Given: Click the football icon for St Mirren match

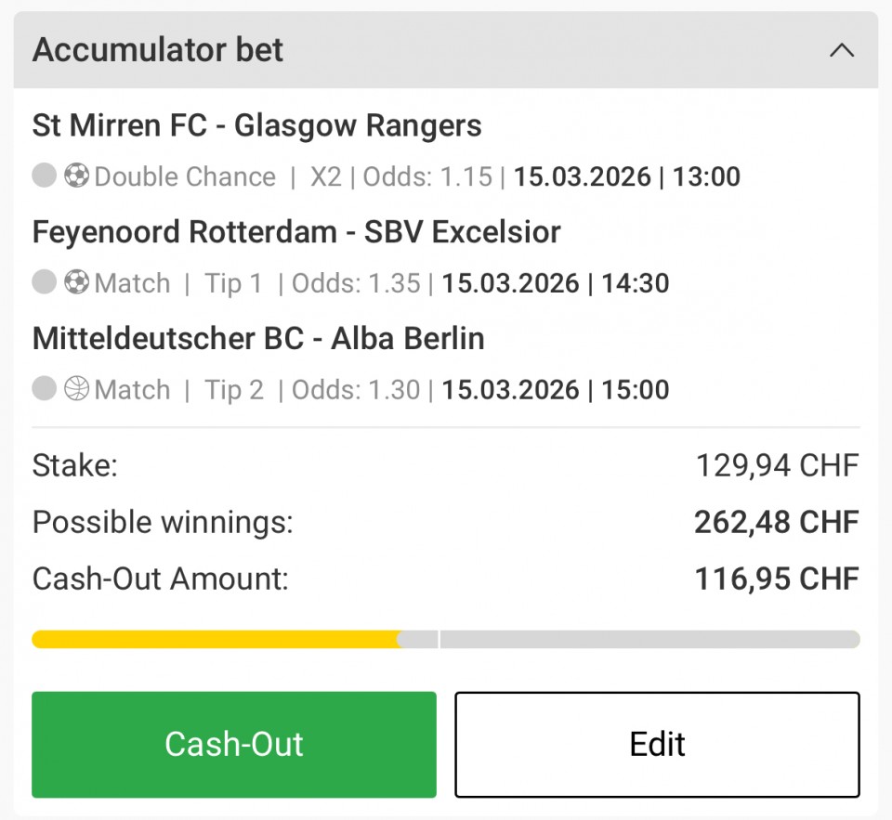Looking at the screenshot, I should (x=76, y=176).
